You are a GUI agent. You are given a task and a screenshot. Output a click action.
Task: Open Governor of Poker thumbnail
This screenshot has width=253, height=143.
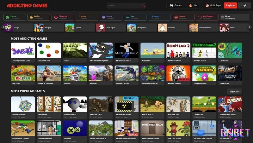click(230, 104)
